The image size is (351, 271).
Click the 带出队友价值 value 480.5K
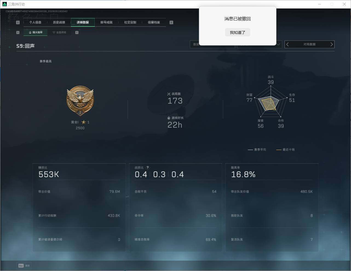tap(306, 192)
